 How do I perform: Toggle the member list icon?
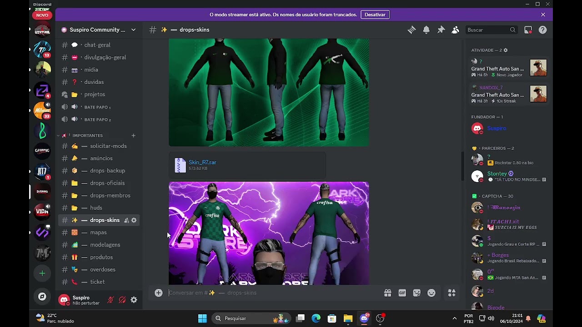tap(455, 30)
